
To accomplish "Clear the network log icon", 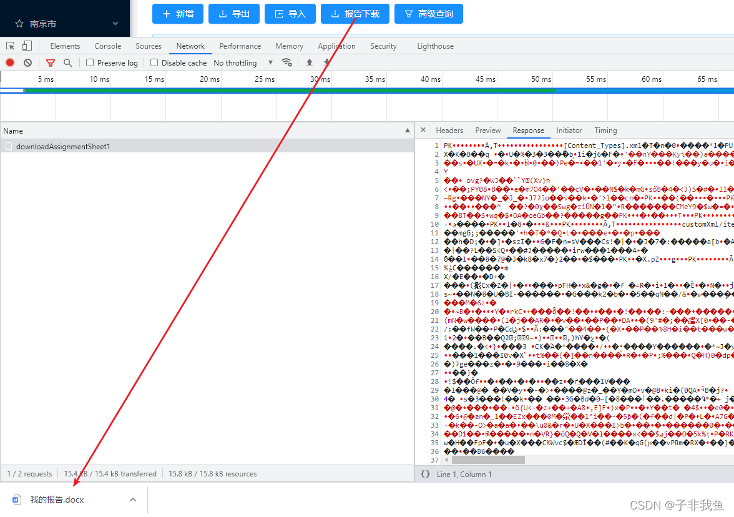I will (27, 62).
